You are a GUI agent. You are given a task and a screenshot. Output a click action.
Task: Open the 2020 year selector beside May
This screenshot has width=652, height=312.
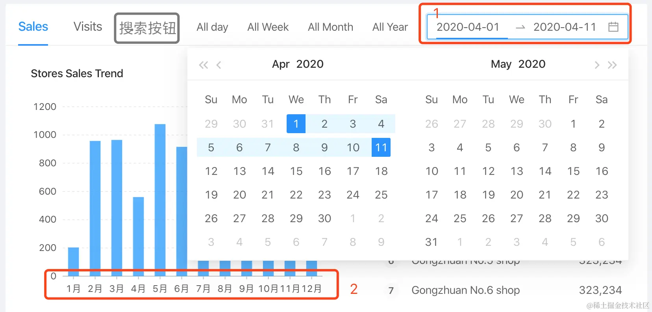(x=532, y=64)
